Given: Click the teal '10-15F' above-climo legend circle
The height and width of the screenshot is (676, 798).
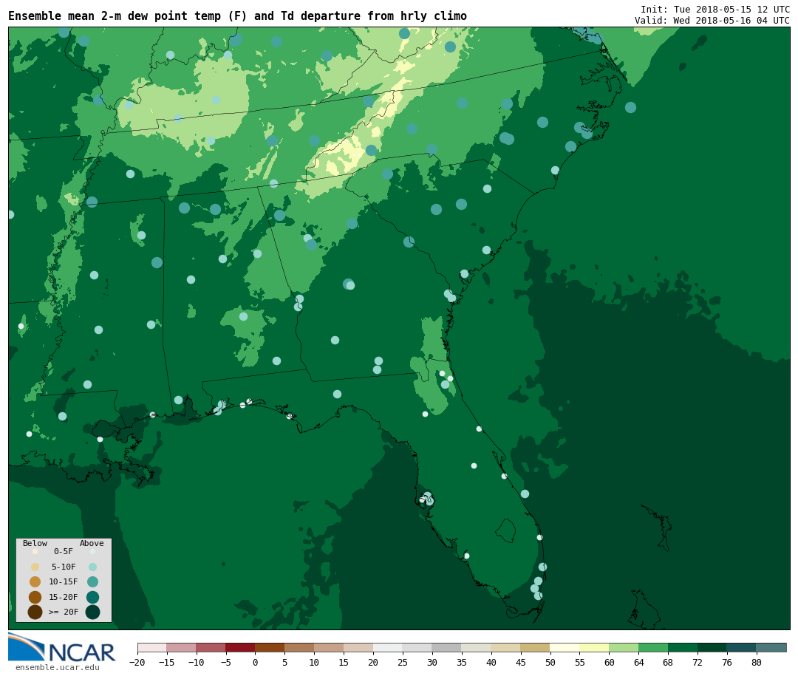Looking at the screenshot, I should pyautogui.click(x=92, y=582).
